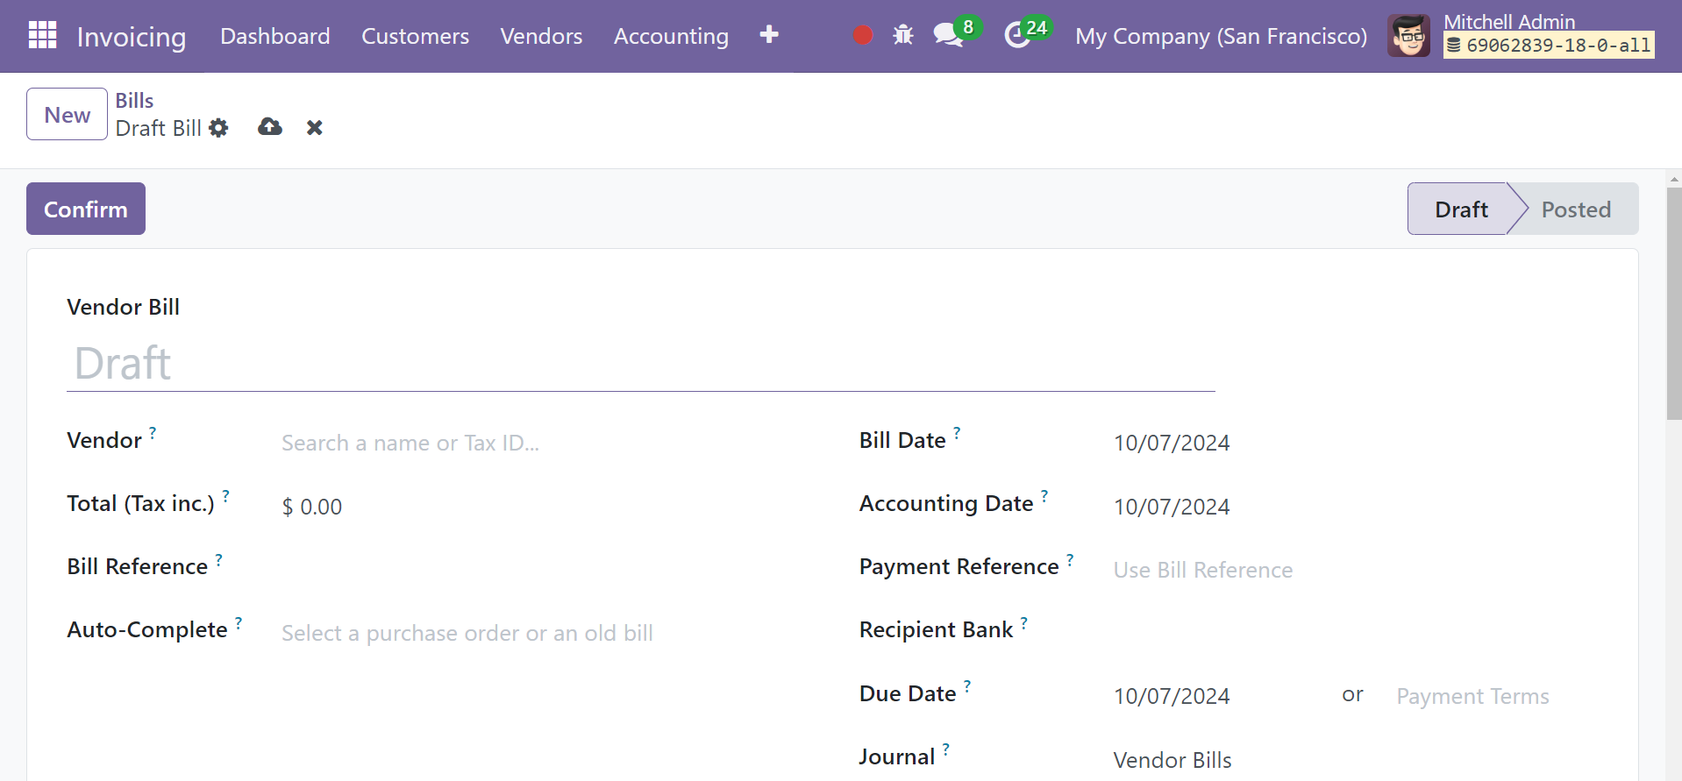Open the Payment Terms dropdown
This screenshot has width=1682, height=781.
(x=1497, y=696)
